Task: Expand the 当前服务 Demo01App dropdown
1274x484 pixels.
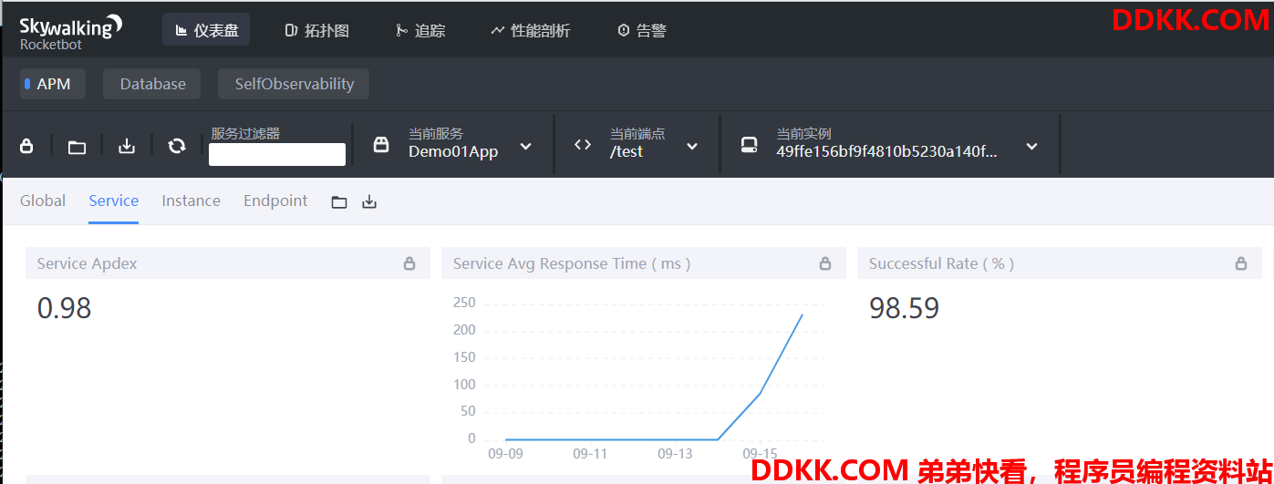Action: [x=525, y=146]
